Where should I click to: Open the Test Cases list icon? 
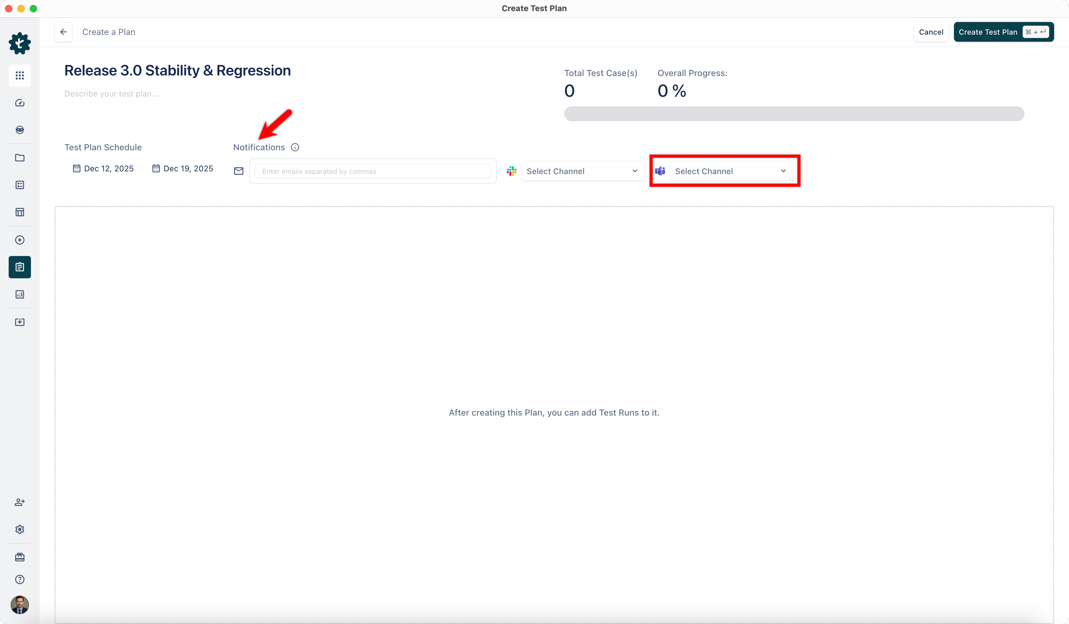pos(19,185)
